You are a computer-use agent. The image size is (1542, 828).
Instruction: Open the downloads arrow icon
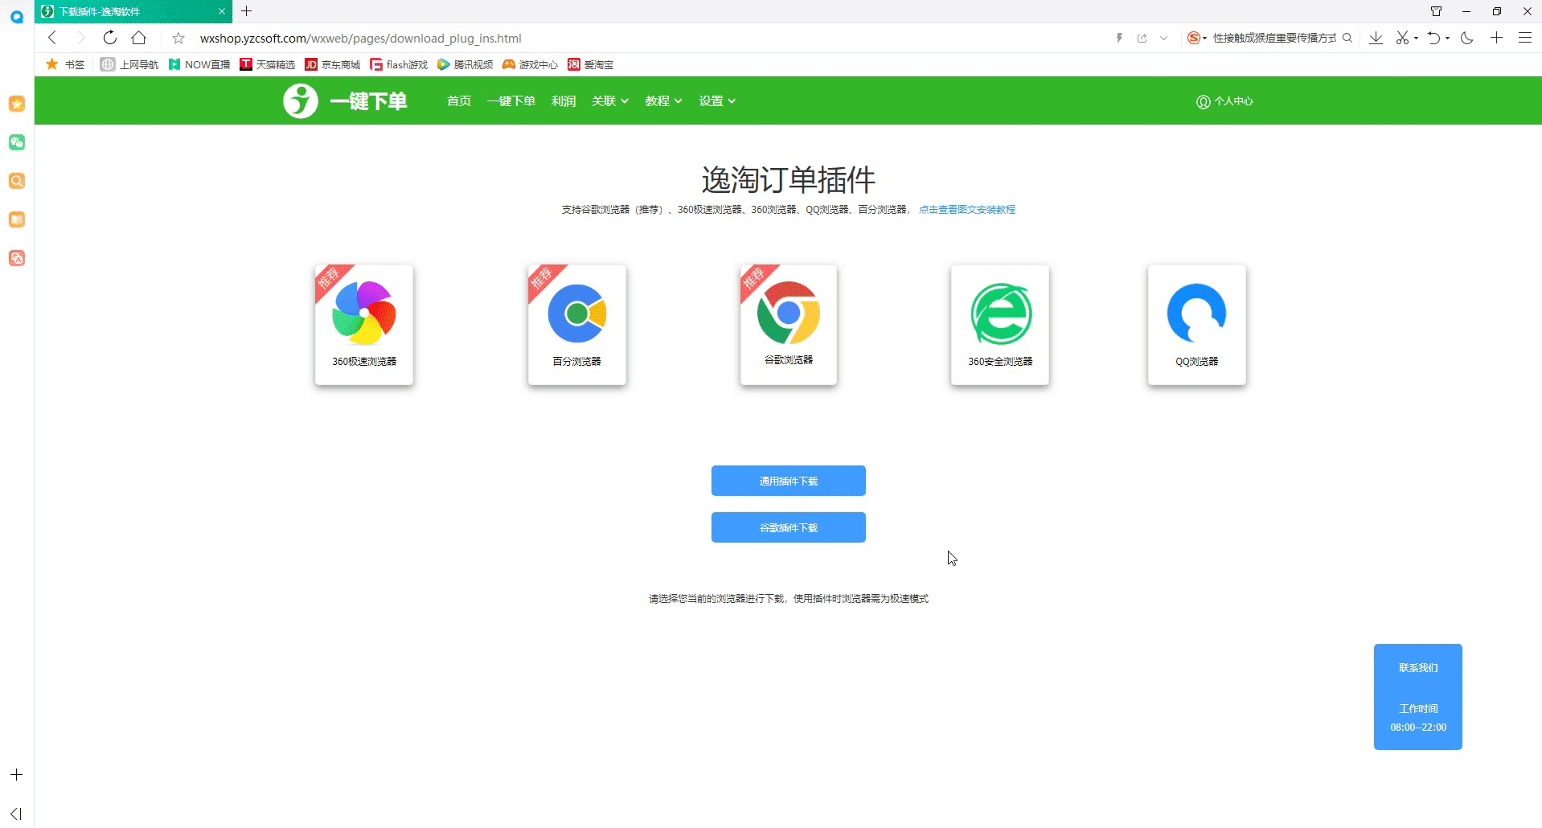(1376, 38)
